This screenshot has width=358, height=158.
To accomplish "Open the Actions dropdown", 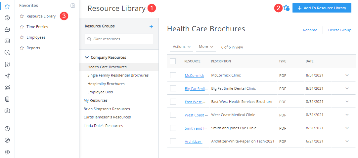I will pos(181,47).
